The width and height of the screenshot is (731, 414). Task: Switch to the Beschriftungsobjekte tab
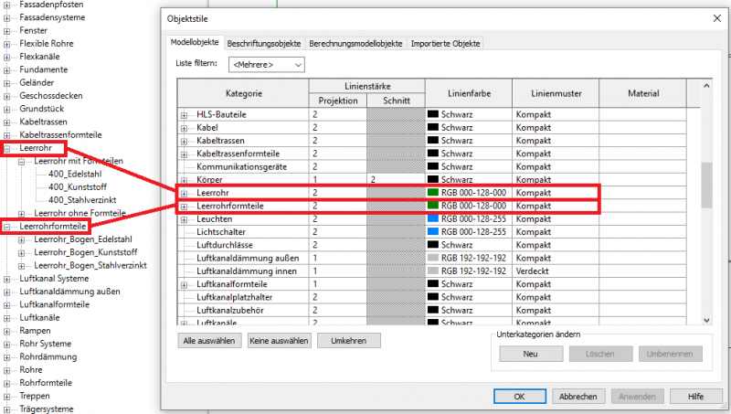click(x=263, y=43)
